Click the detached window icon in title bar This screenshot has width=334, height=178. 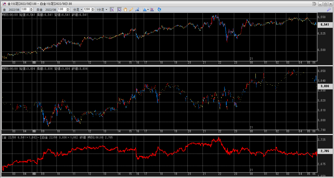314,4
